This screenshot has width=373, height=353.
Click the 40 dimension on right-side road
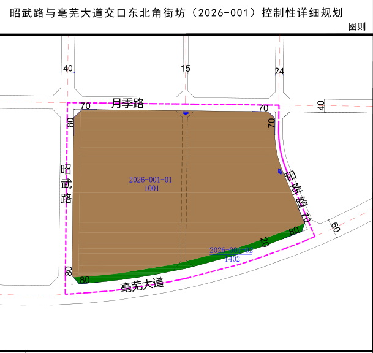pos(321,105)
